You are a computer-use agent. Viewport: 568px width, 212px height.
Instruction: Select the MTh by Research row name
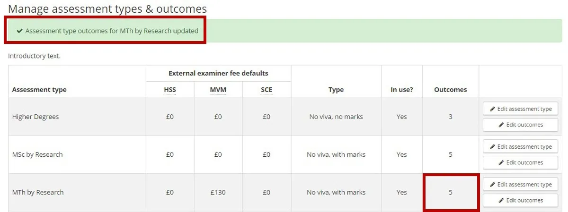(x=38, y=192)
